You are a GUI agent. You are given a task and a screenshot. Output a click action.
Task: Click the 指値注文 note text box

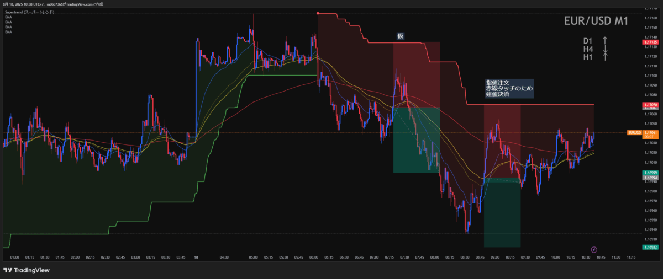tap(509, 88)
